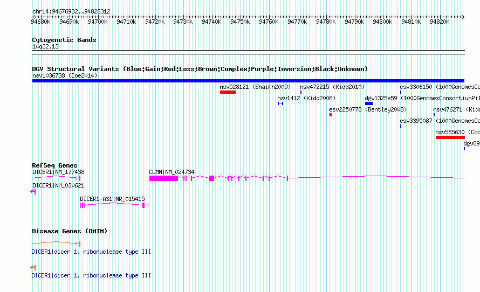Click the esv3395087 variant marker
The height and width of the screenshot is (292, 480).
pos(401,126)
